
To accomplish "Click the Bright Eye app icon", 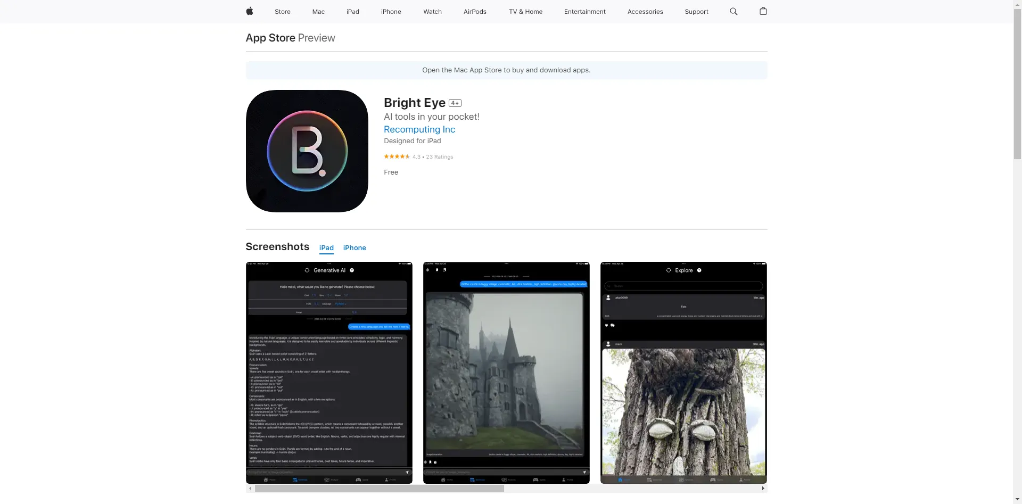I will (x=307, y=151).
